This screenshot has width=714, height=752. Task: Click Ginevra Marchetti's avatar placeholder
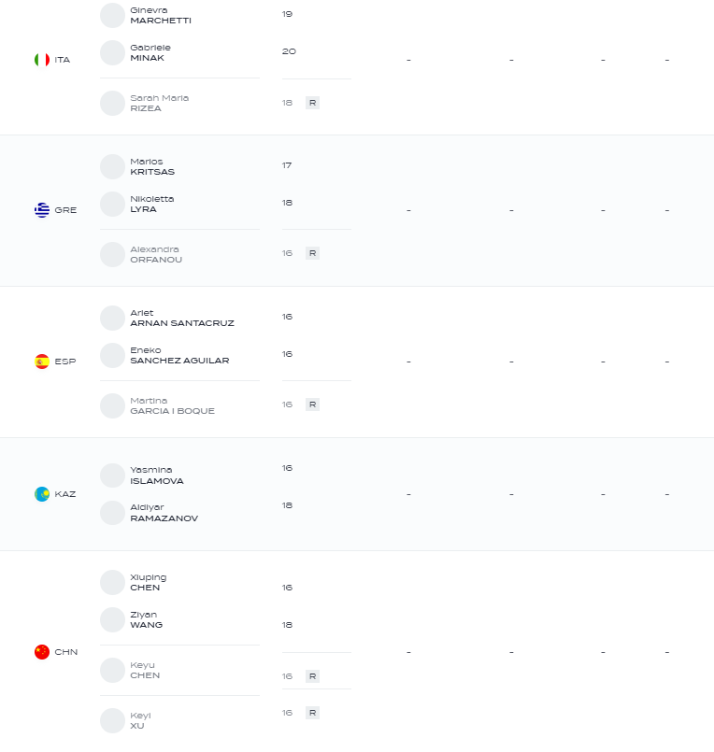pyautogui.click(x=112, y=15)
